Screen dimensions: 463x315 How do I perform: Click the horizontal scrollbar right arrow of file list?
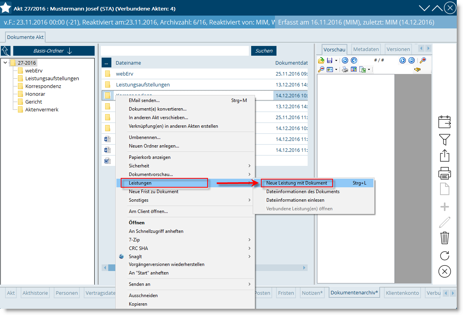(x=305, y=268)
